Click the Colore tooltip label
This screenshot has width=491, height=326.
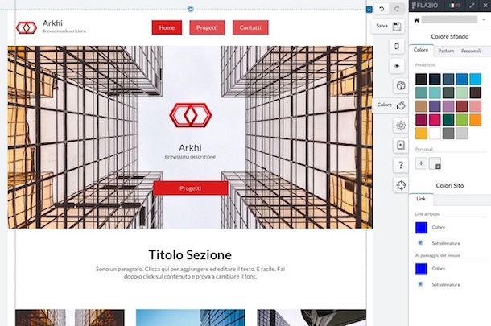[384, 105]
